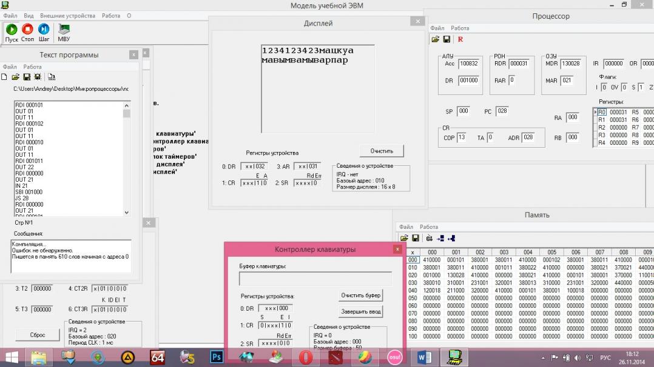Open the Внешние устройства menu

click(67, 15)
